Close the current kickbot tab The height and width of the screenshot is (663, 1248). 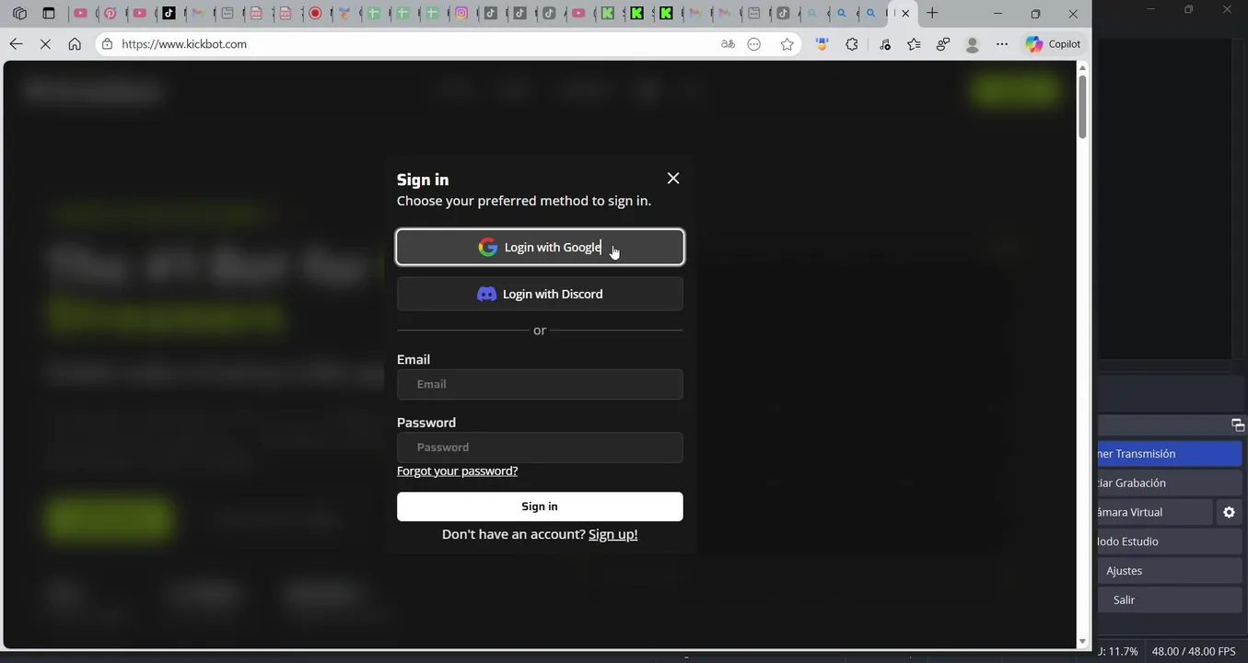pyautogui.click(x=905, y=14)
